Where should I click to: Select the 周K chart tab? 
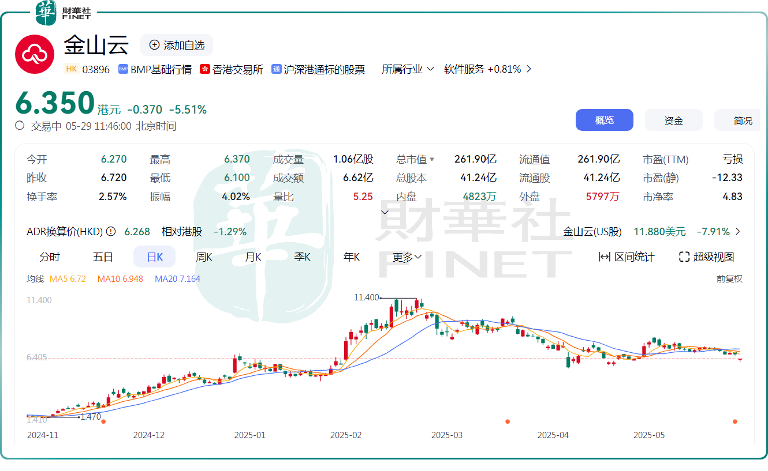point(204,257)
